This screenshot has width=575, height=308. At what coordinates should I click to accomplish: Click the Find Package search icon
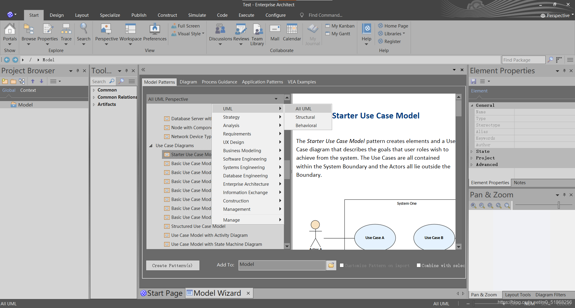pos(550,60)
